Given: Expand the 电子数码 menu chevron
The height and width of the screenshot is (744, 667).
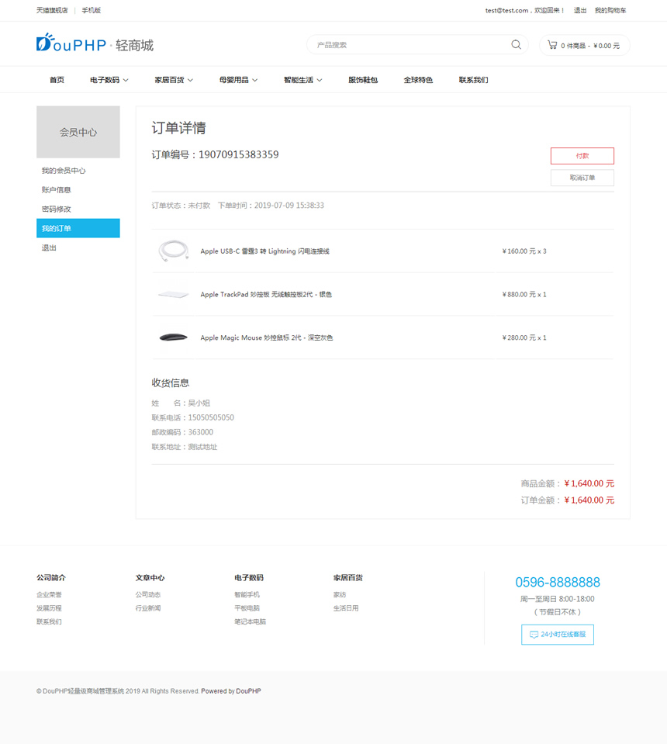Looking at the screenshot, I should point(126,80).
